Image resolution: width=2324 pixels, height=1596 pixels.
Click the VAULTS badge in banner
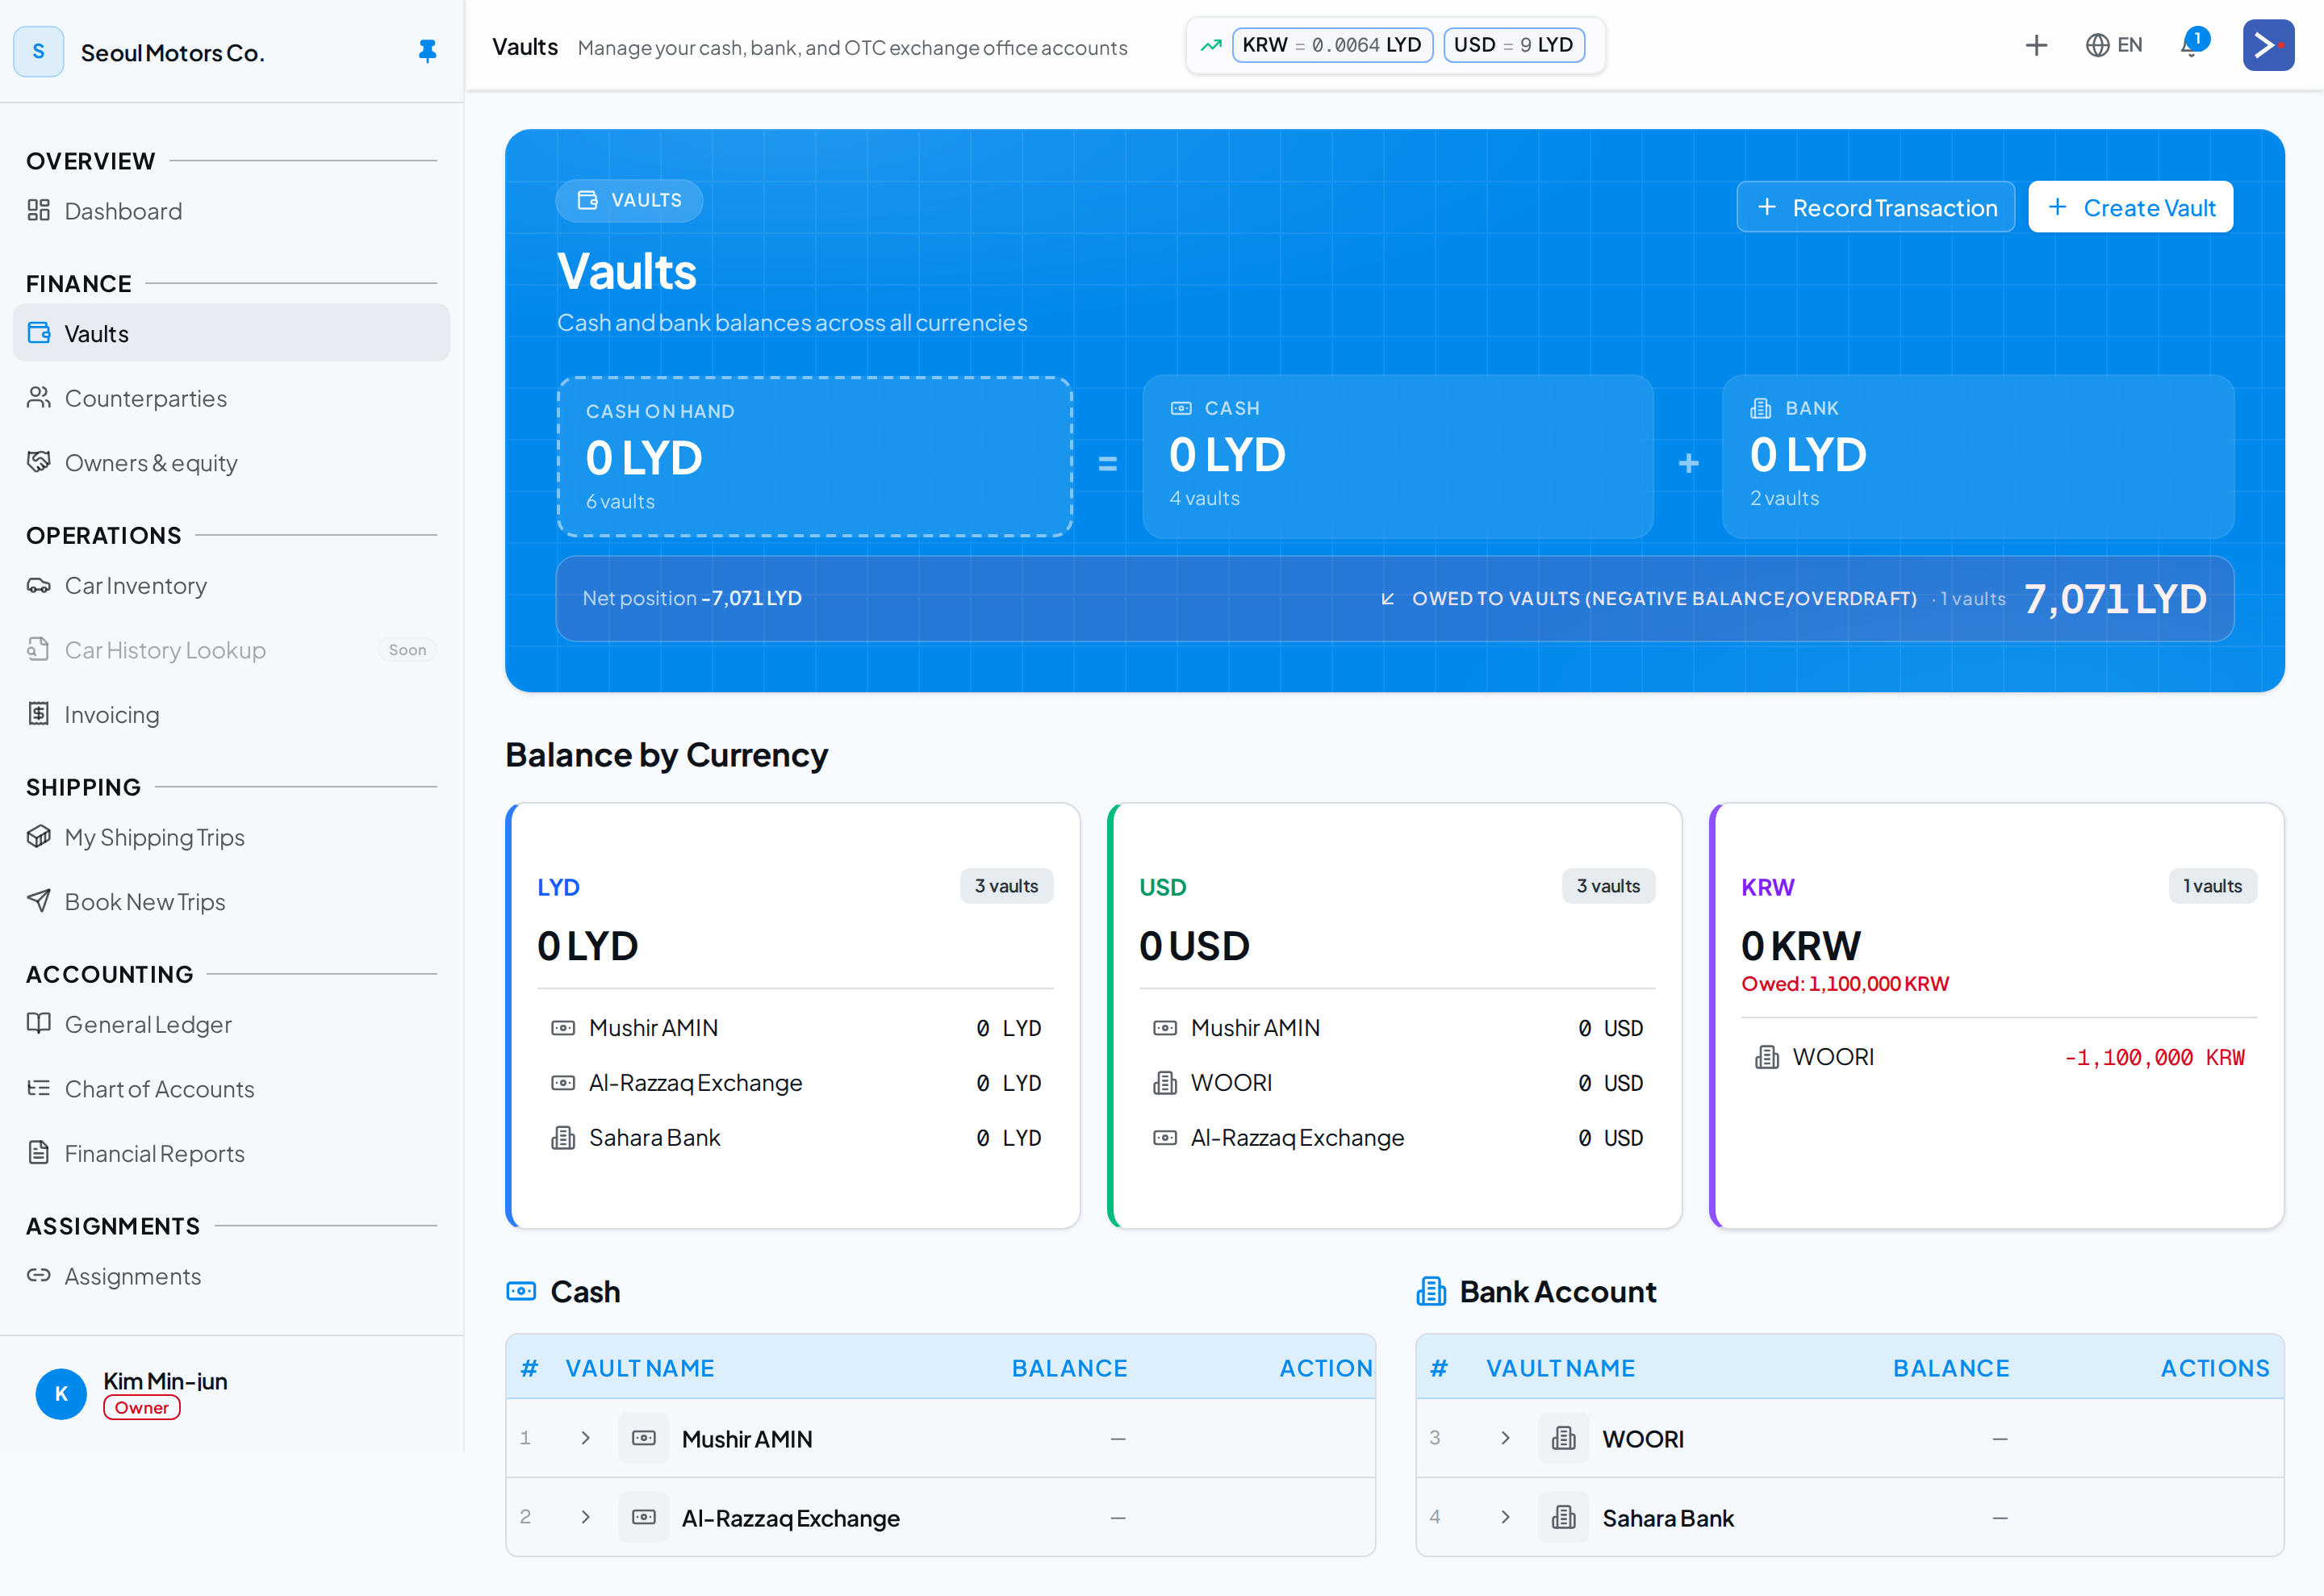629,200
